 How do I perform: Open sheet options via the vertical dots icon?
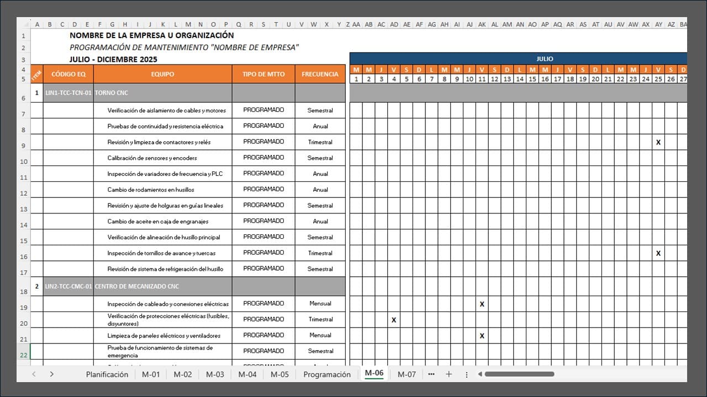click(x=467, y=374)
